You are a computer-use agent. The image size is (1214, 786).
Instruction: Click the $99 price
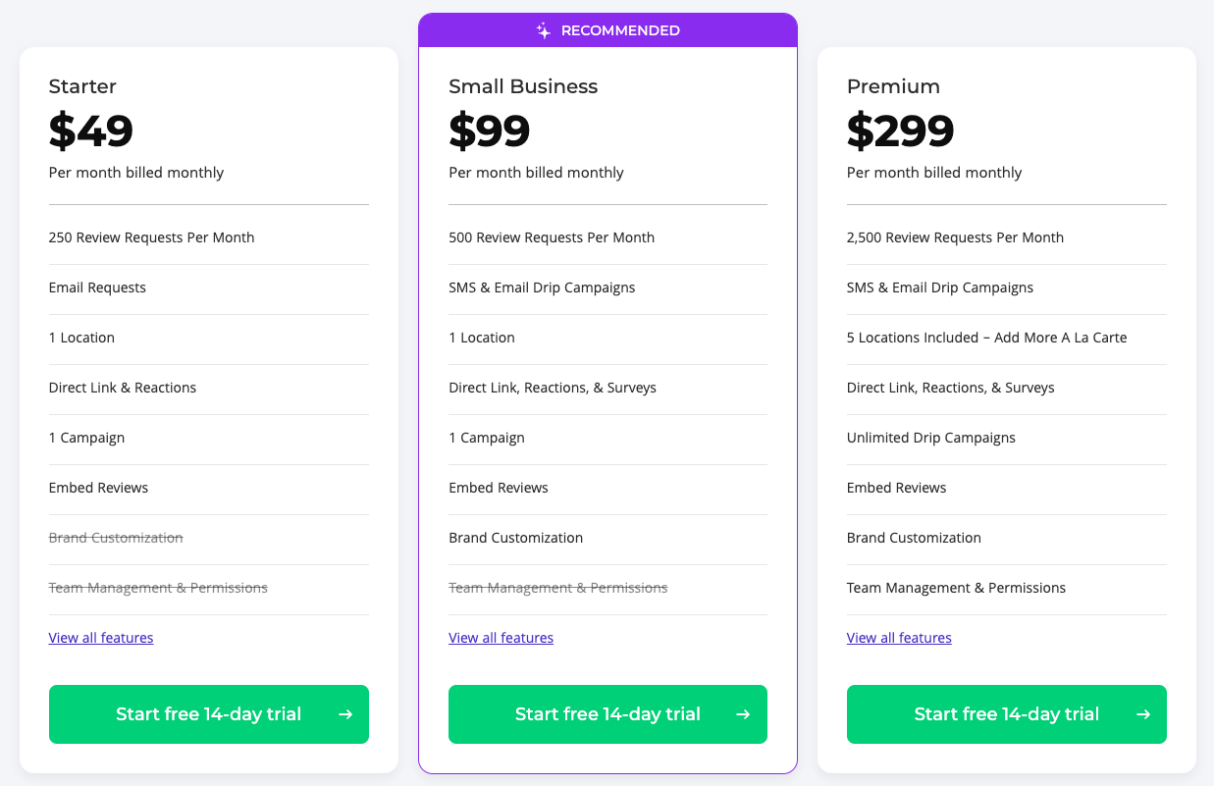(x=489, y=131)
